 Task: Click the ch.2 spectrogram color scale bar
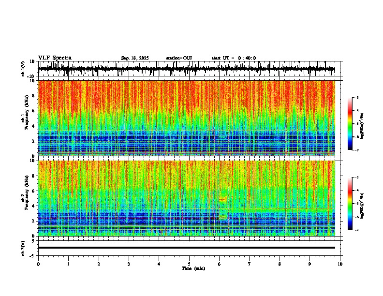(350, 204)
